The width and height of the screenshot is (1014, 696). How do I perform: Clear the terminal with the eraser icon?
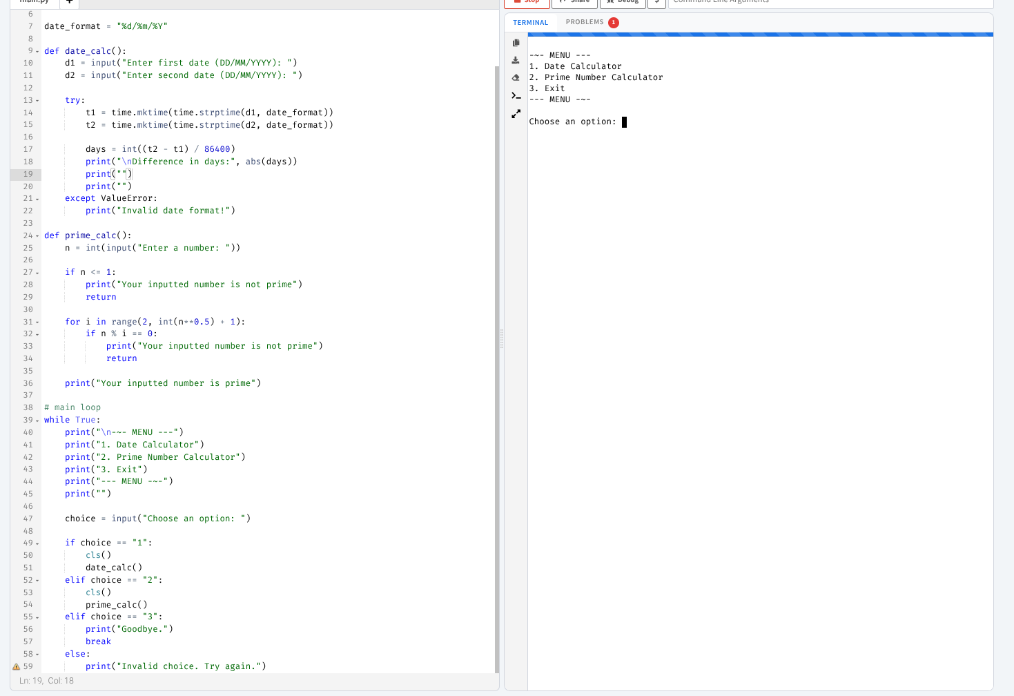(516, 77)
